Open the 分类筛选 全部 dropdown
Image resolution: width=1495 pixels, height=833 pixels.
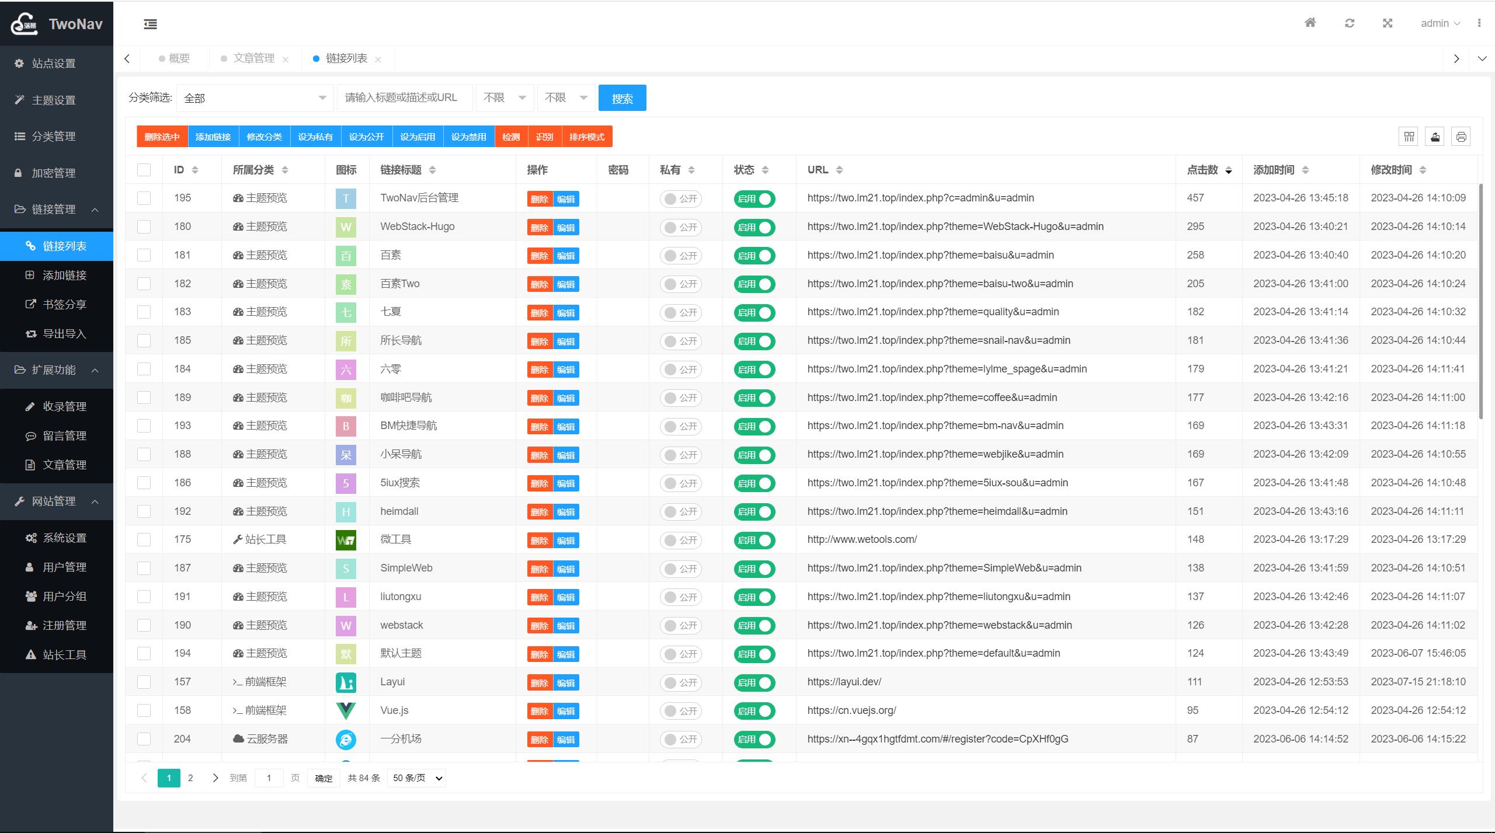(255, 98)
